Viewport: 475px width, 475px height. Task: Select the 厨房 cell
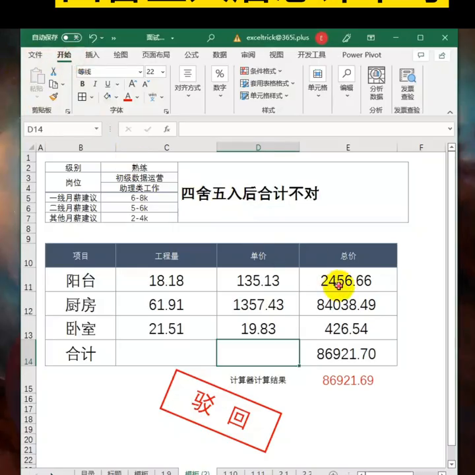tap(80, 304)
